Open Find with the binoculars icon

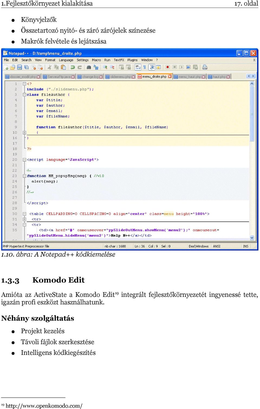[x=89, y=67]
